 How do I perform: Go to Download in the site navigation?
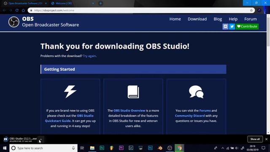(x=197, y=19)
